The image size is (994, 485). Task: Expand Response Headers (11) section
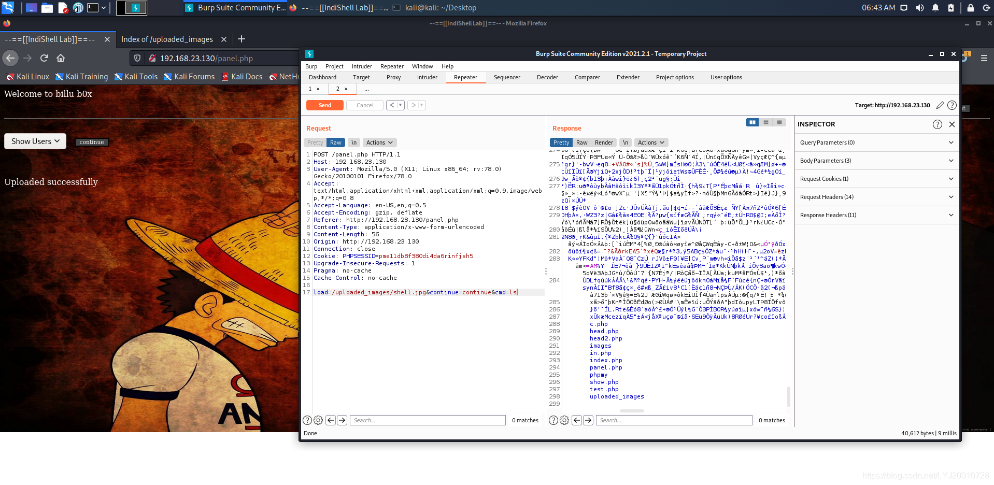click(x=876, y=215)
